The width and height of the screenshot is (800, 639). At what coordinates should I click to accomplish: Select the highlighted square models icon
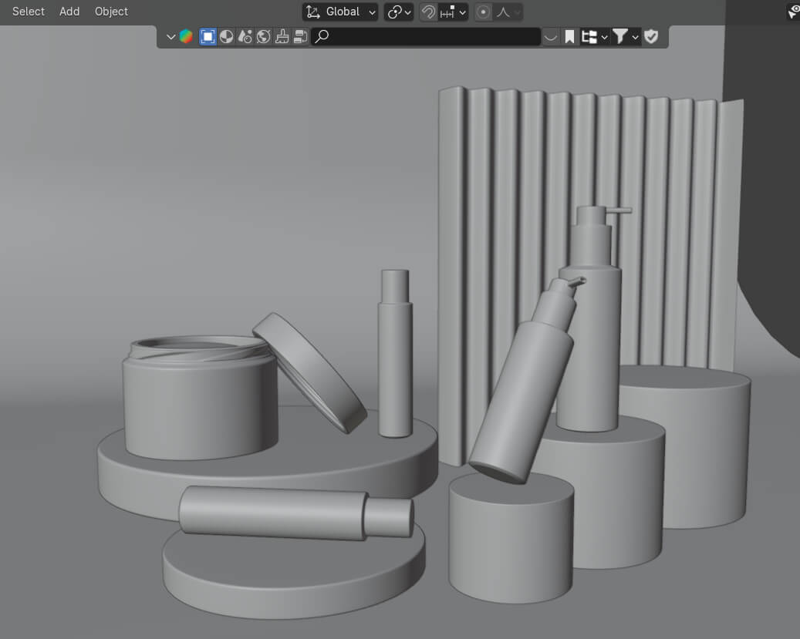[208, 37]
